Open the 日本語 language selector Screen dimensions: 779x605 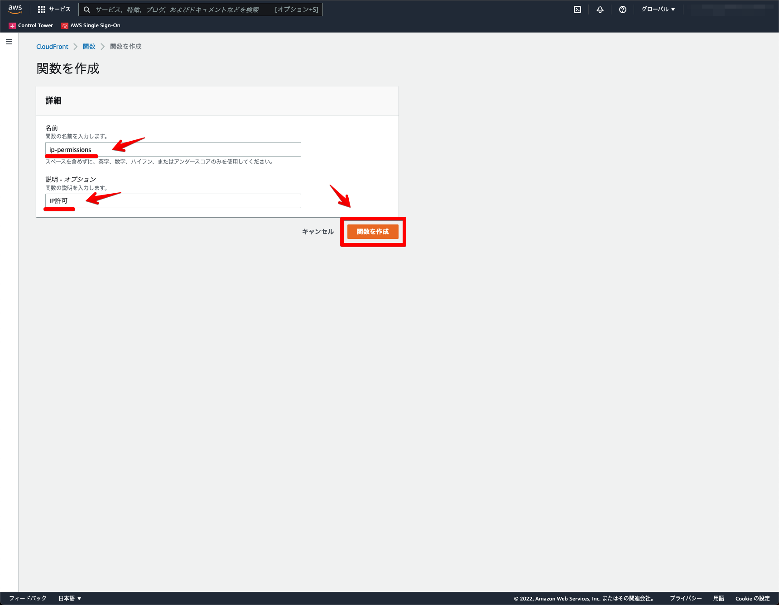(x=70, y=598)
